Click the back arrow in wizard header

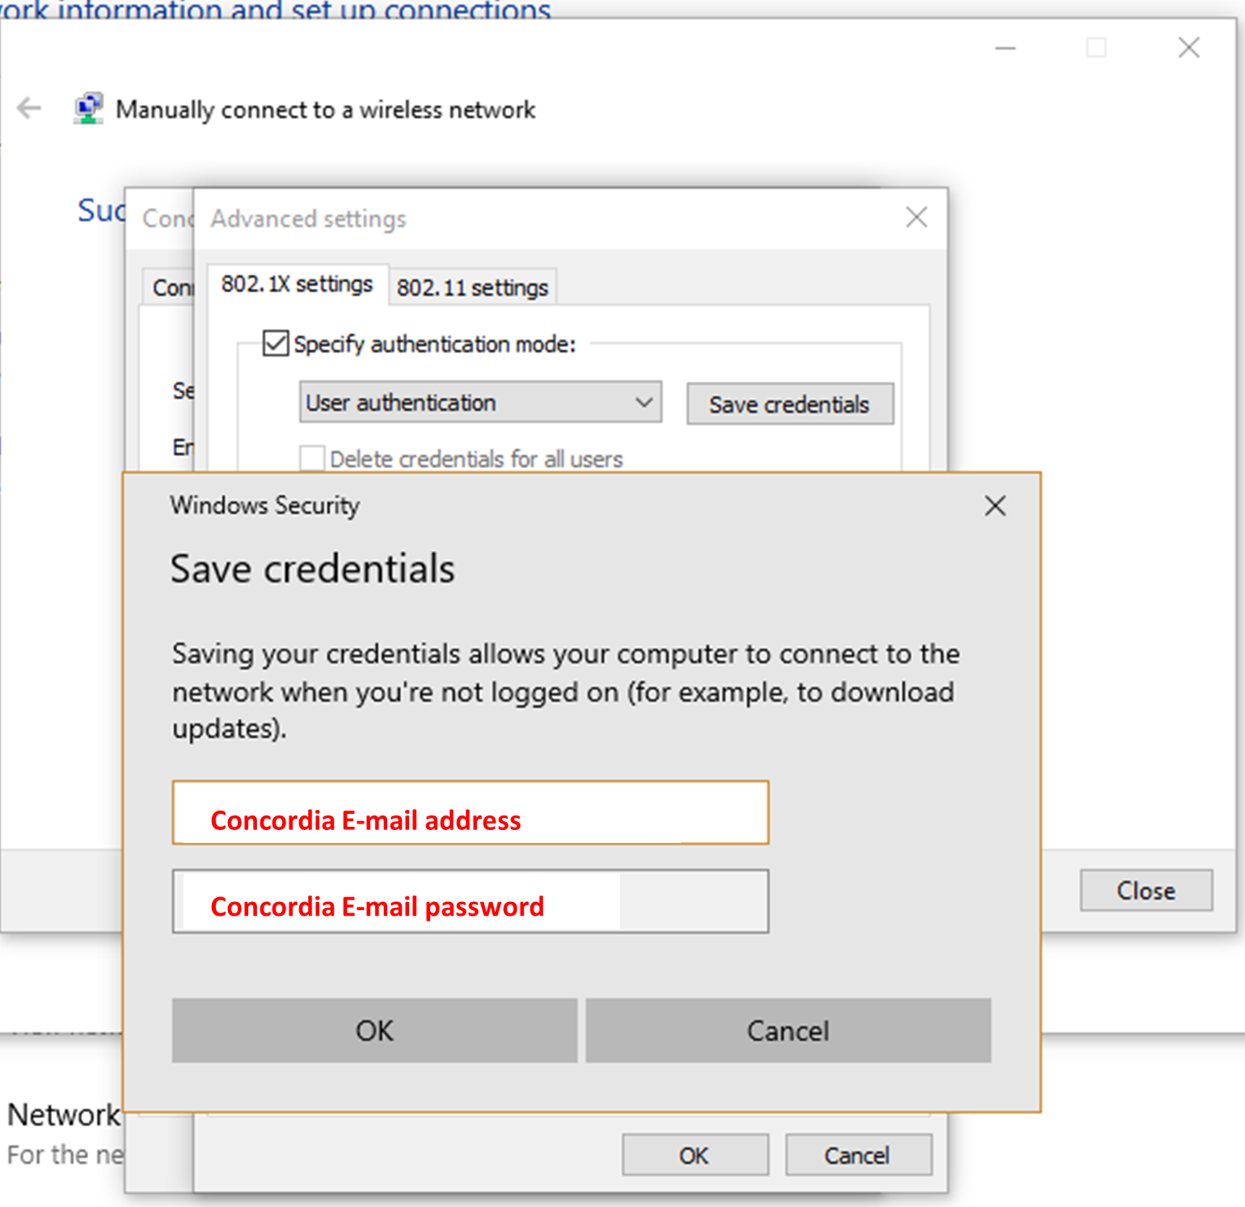pyautogui.click(x=29, y=108)
